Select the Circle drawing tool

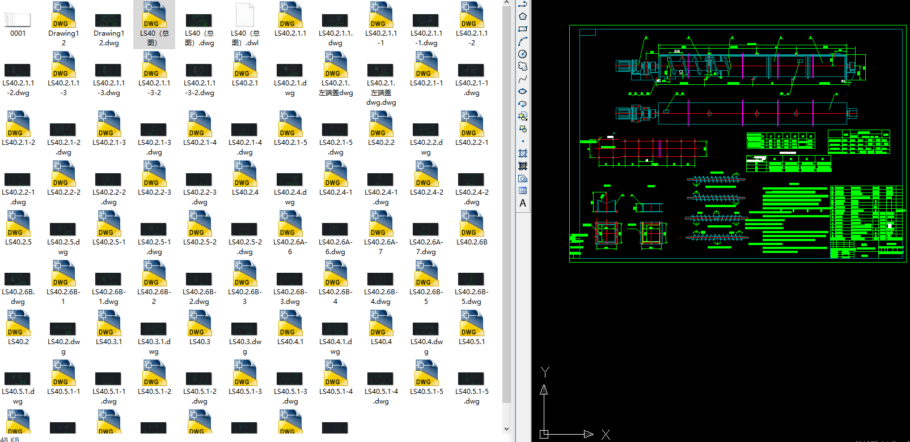pyautogui.click(x=523, y=54)
